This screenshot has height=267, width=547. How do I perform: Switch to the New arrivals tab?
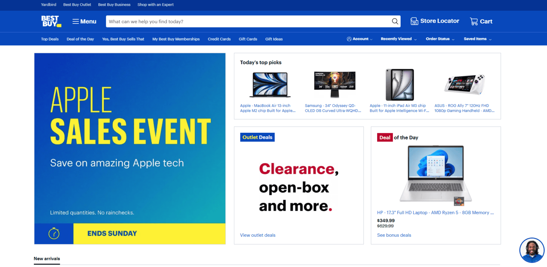[x=47, y=259]
